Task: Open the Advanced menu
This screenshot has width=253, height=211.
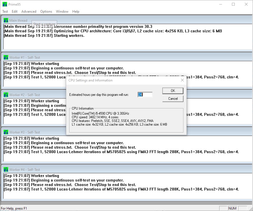Action: [29, 12]
